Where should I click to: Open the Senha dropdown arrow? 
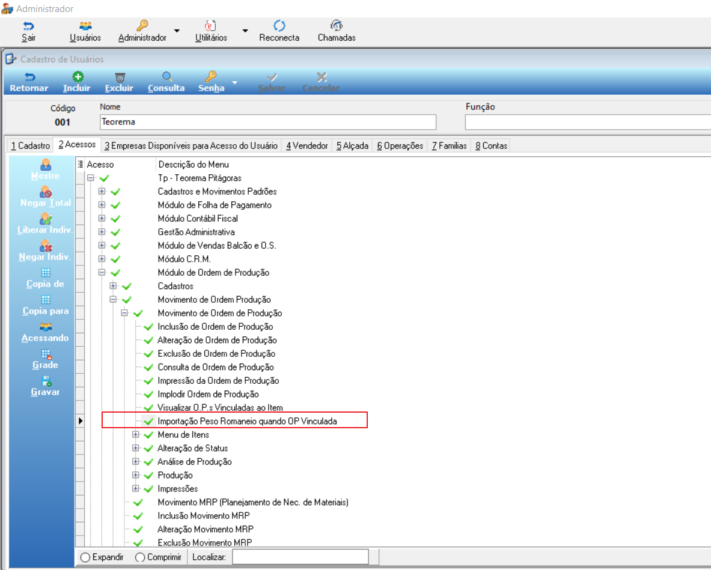(x=235, y=82)
